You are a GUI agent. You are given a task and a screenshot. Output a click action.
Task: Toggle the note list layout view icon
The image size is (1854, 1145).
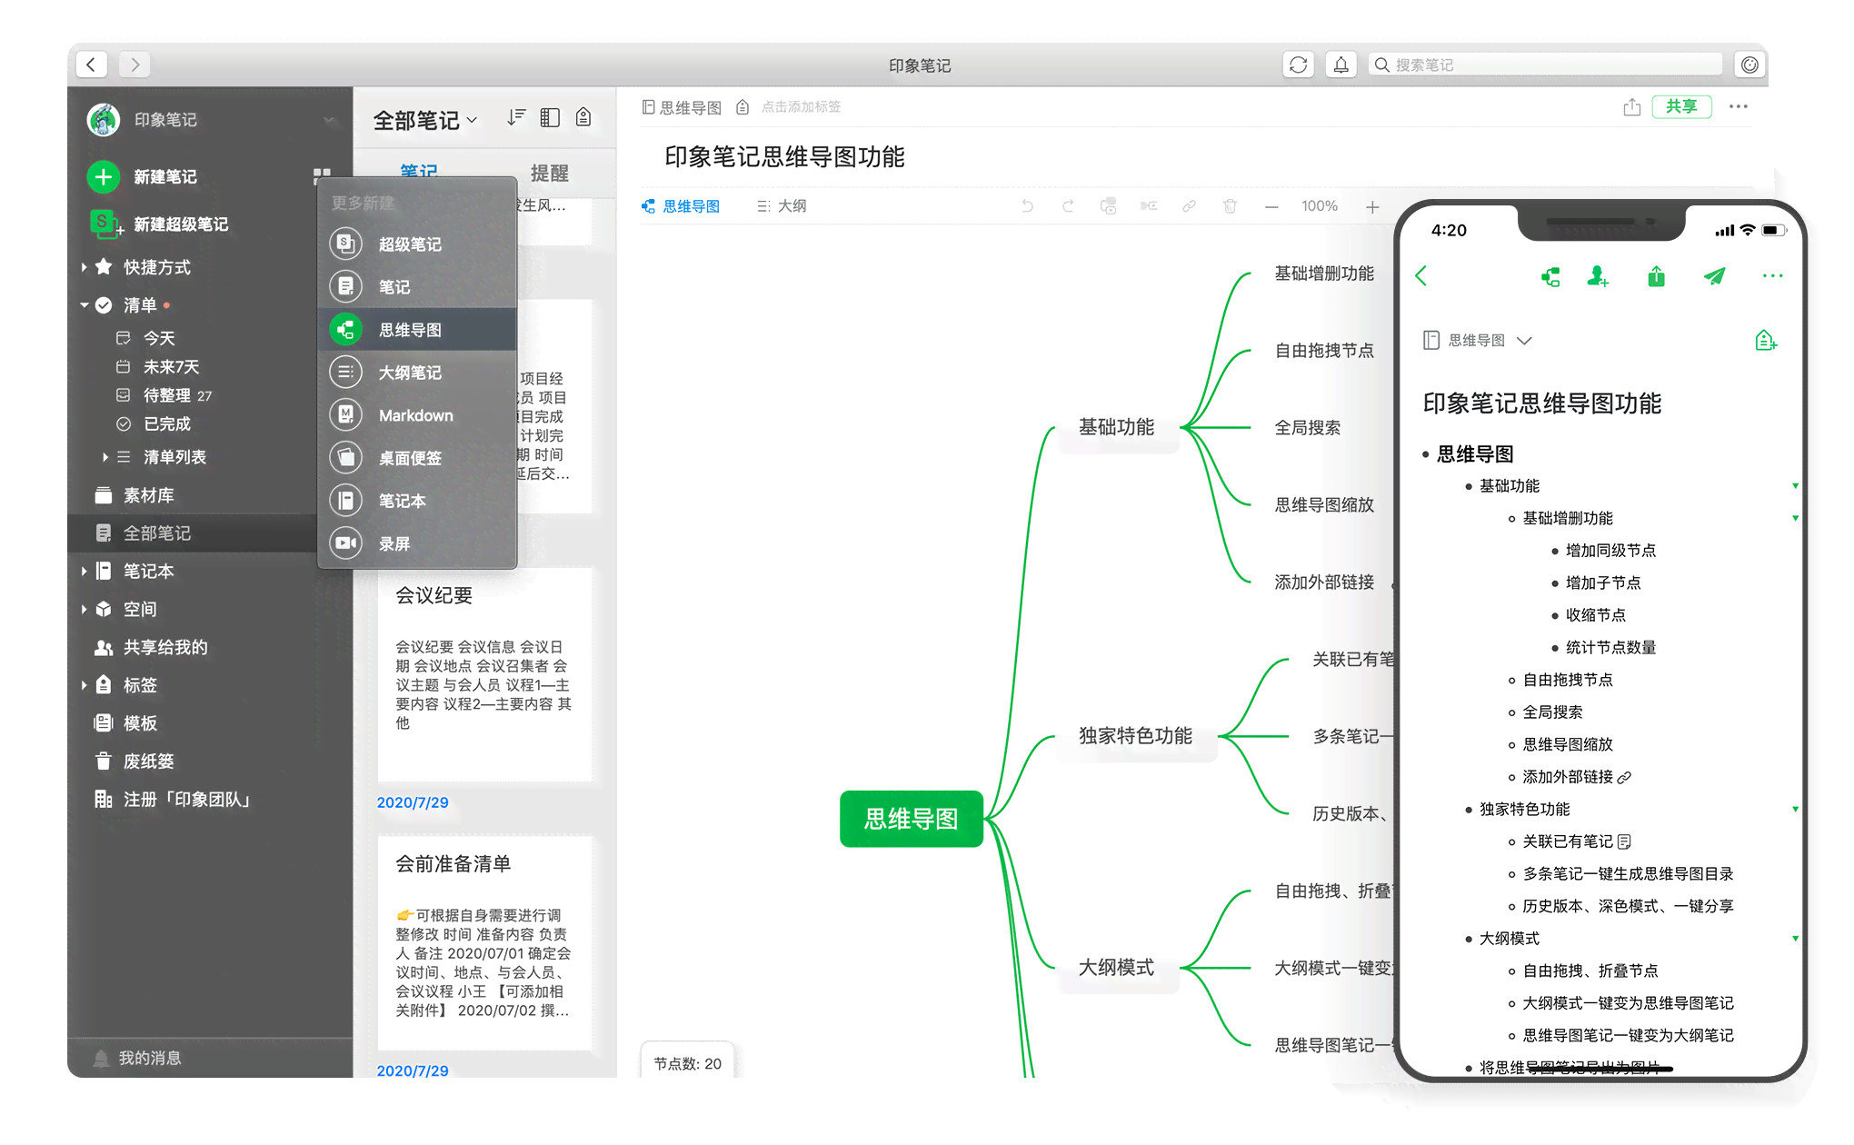(x=550, y=117)
